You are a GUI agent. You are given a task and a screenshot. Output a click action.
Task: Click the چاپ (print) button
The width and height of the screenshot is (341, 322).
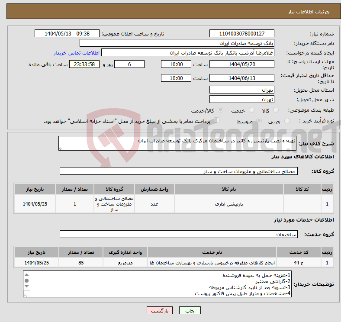pyautogui.click(x=190, y=310)
